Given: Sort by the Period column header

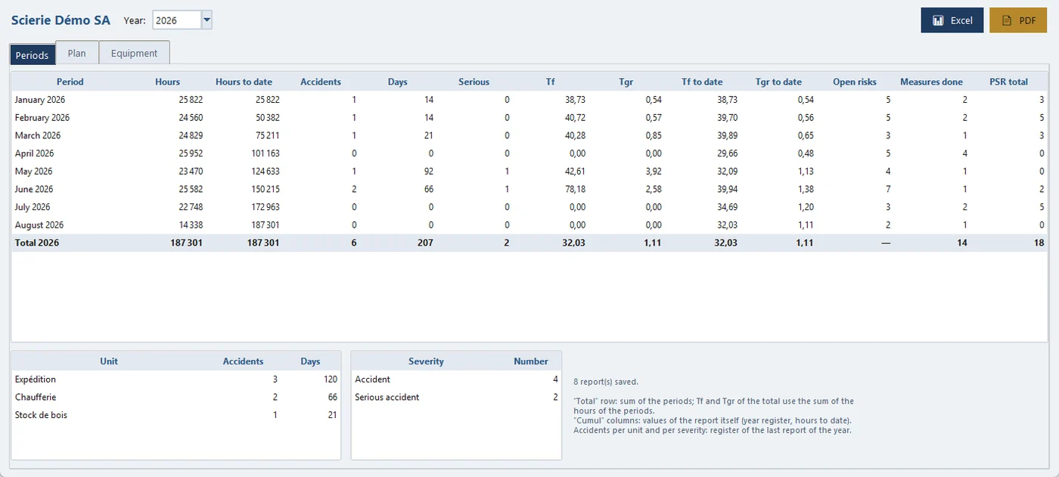Looking at the screenshot, I should click(70, 82).
